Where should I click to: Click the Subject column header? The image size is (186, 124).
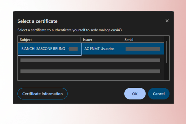point(49,39)
